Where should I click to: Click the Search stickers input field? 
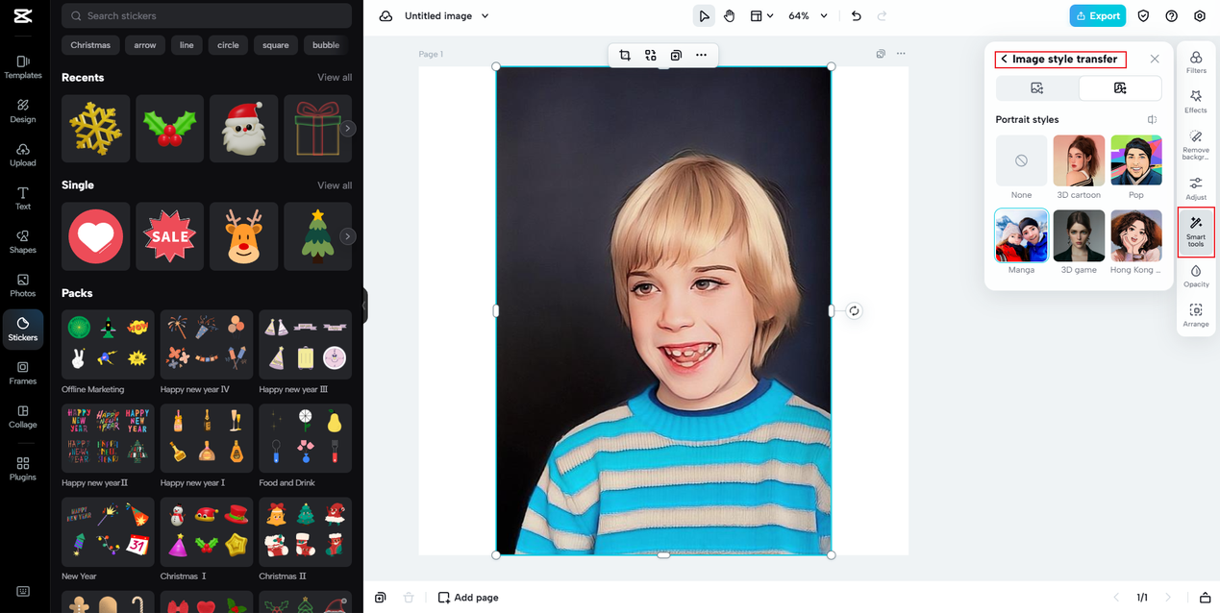[207, 16]
